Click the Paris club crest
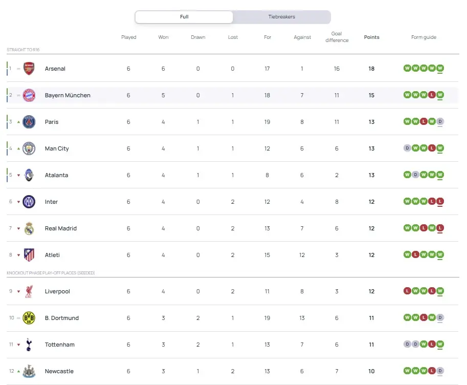Screen dimensions: 467x385 pyautogui.click(x=29, y=122)
